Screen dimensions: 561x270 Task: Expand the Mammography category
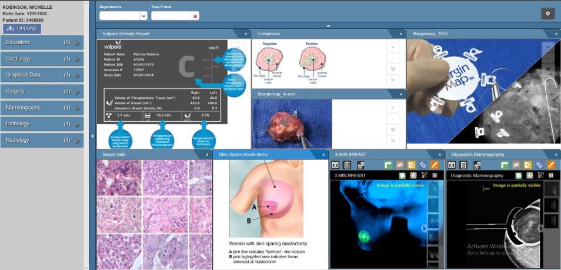click(x=42, y=108)
